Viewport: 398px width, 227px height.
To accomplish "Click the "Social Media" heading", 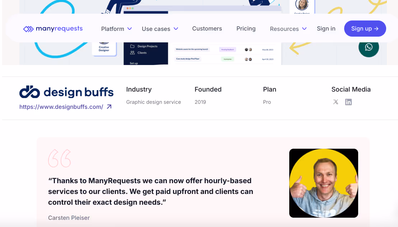I will [x=351, y=89].
